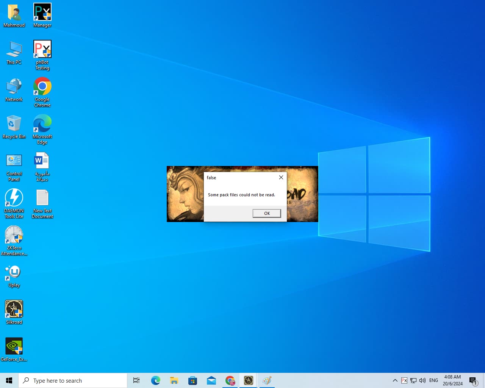Open the volume control in tray

click(x=422, y=380)
